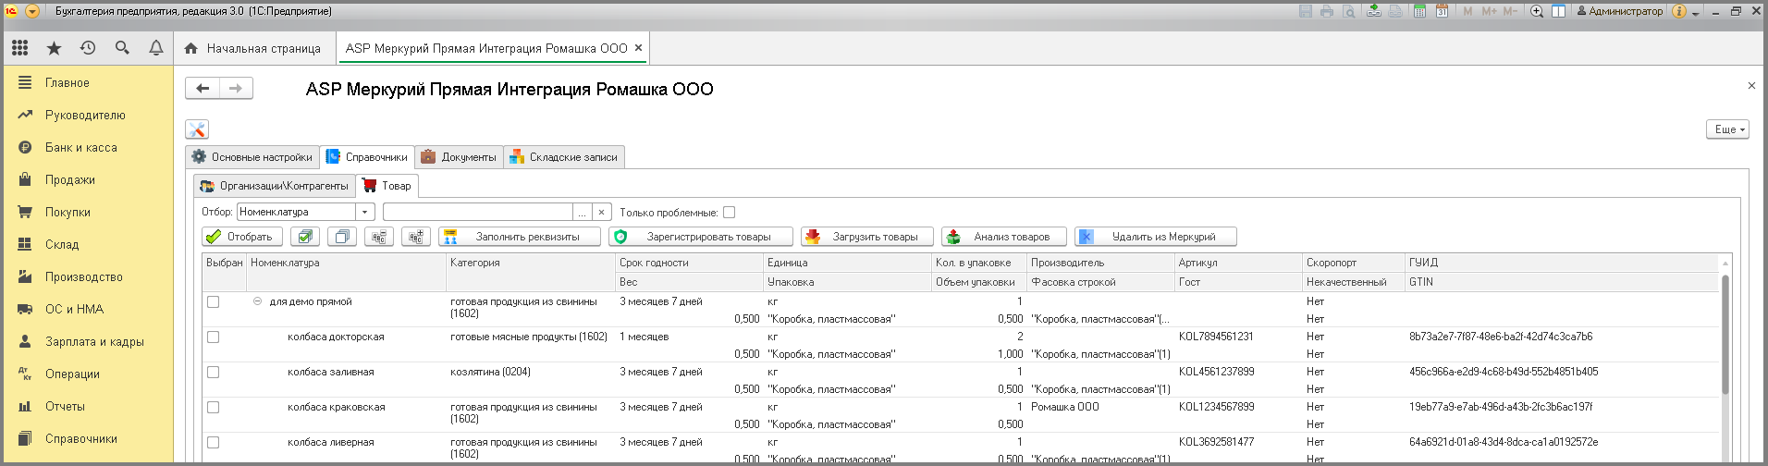The image size is (1768, 466).
Task: Check the box for колбаса краковская
Action: point(213,407)
